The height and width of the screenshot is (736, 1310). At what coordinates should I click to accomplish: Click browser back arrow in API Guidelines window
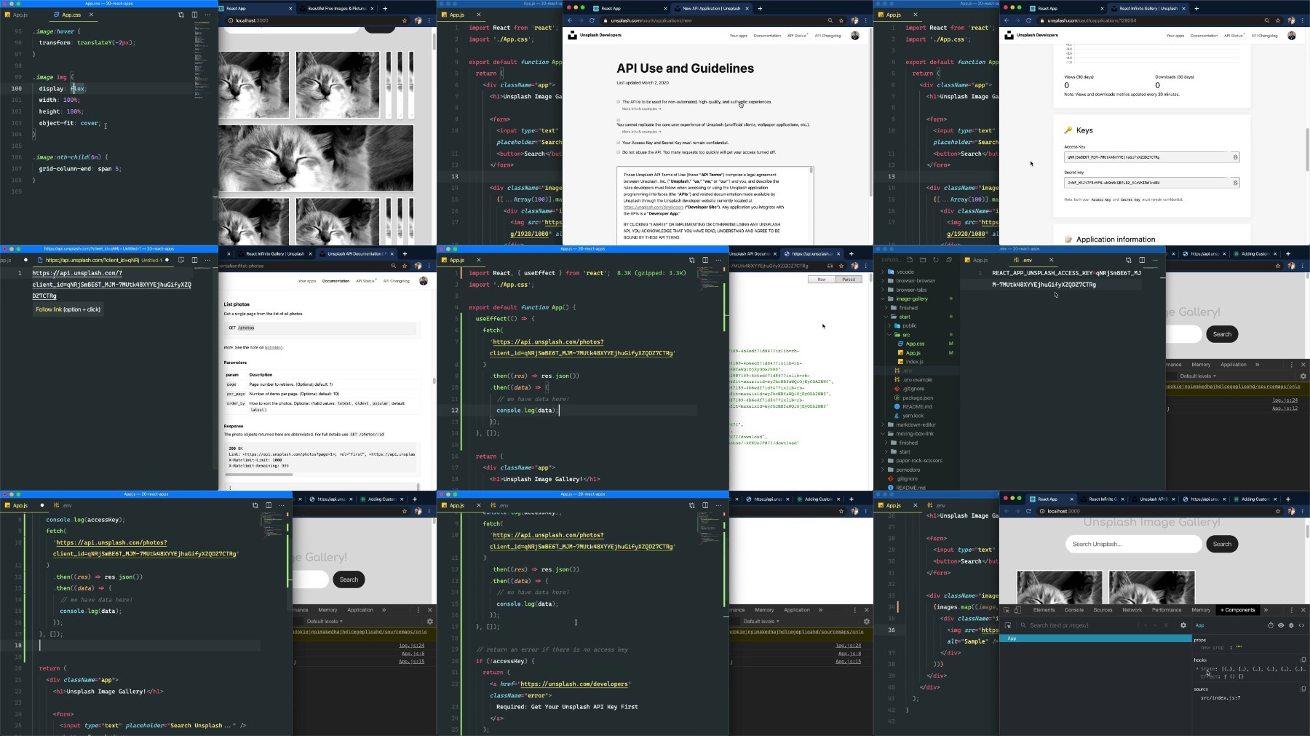coord(571,20)
